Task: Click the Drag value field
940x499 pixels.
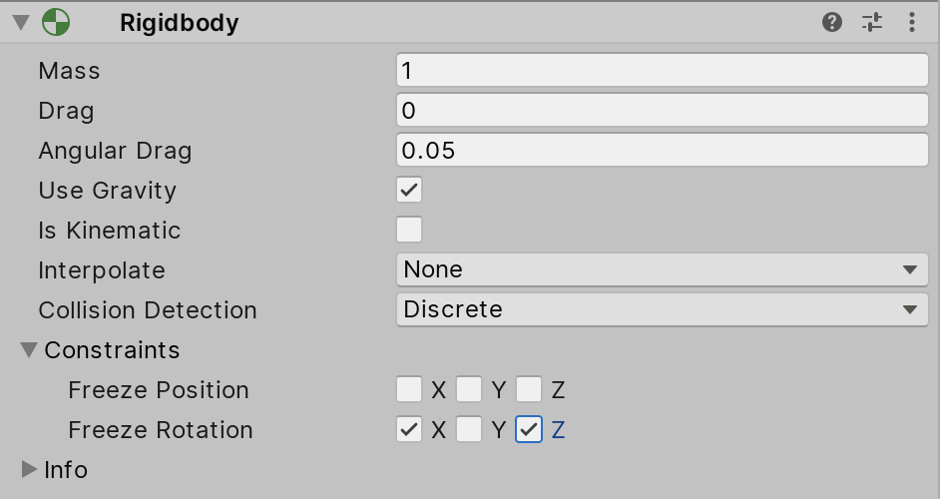Action: (662, 110)
